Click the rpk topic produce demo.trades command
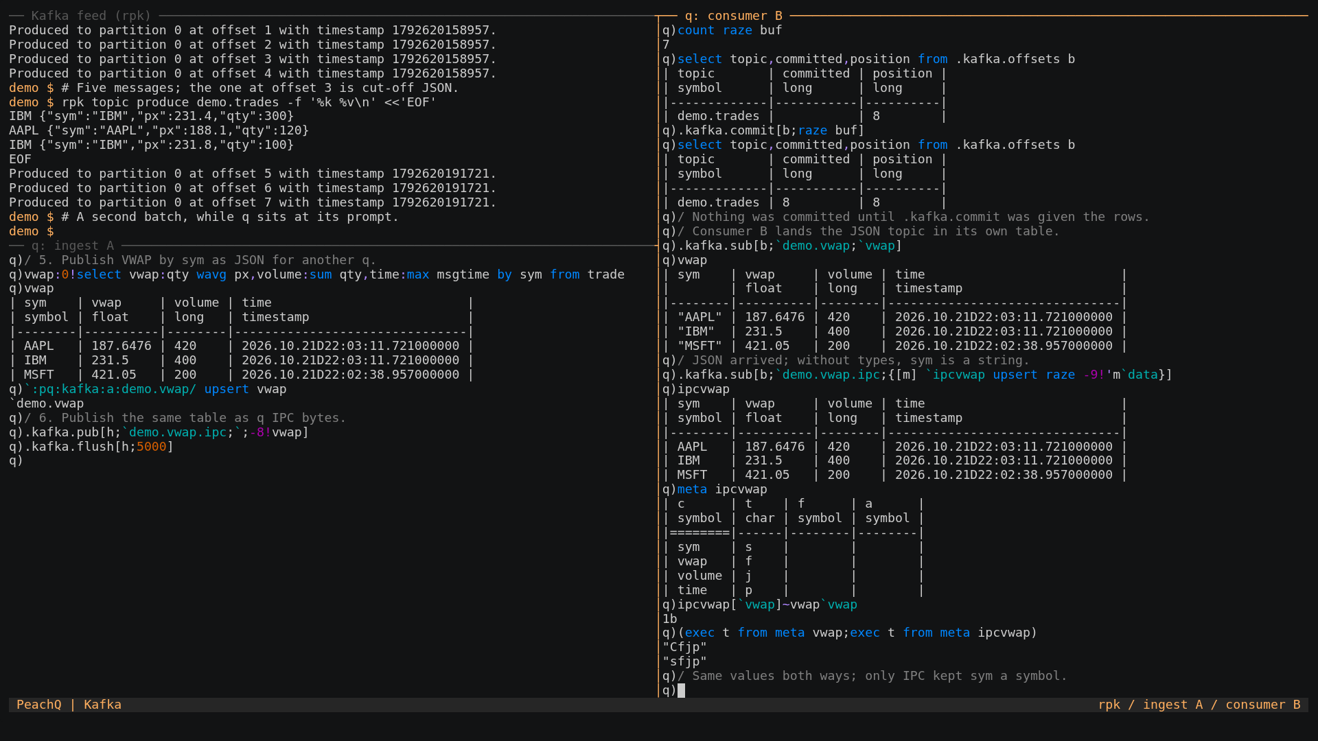 (x=222, y=102)
